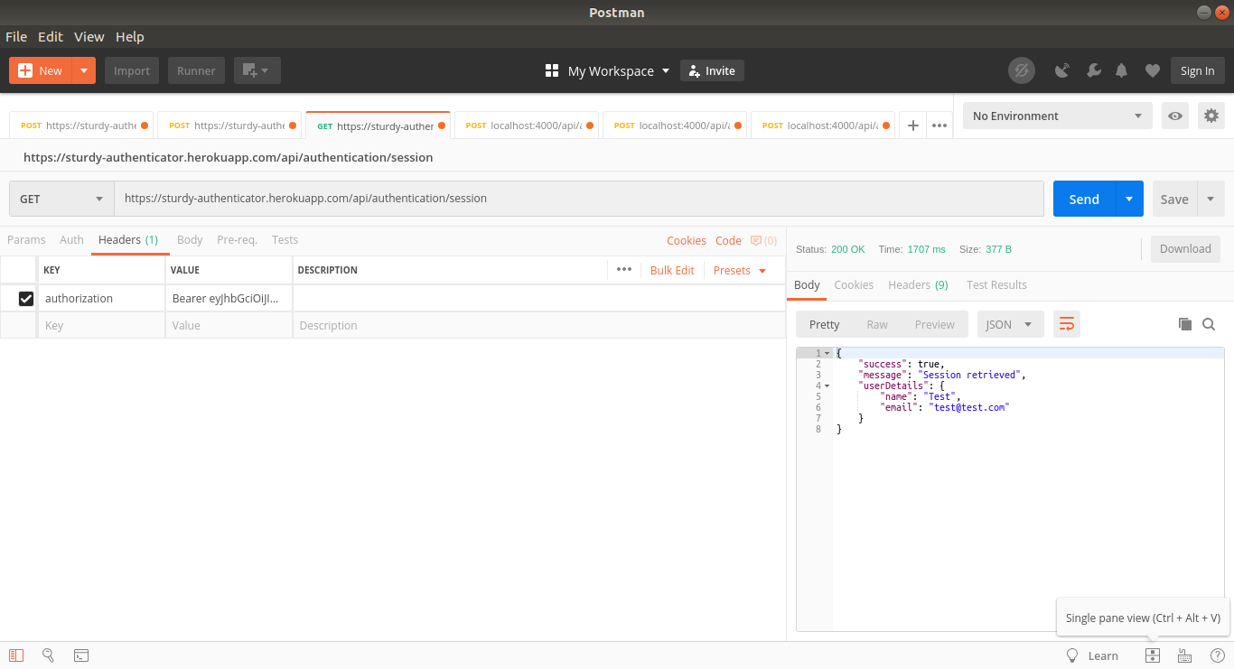Viewport: 1234px width, 669px height.
Task: Click the empty Key input field
Action: tap(101, 325)
